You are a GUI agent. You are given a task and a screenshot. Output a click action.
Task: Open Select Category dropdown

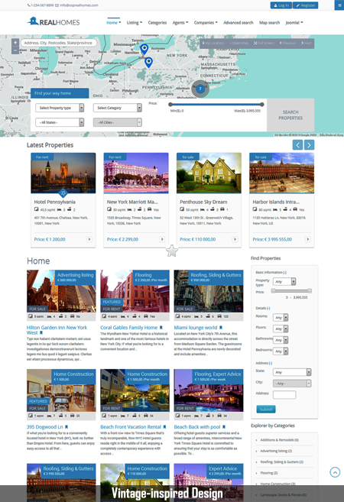(x=117, y=108)
